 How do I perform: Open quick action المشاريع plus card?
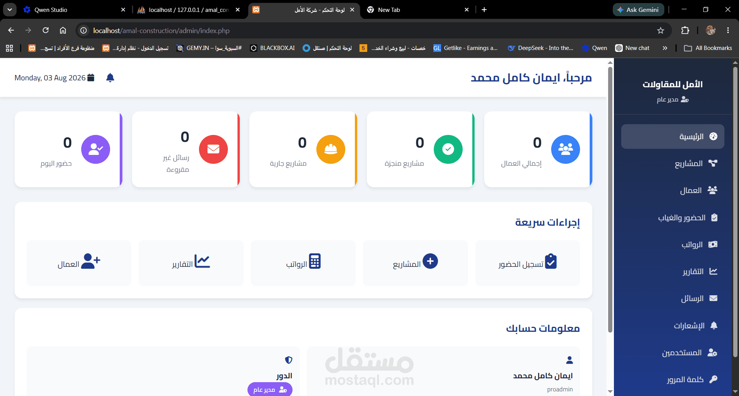(415, 263)
